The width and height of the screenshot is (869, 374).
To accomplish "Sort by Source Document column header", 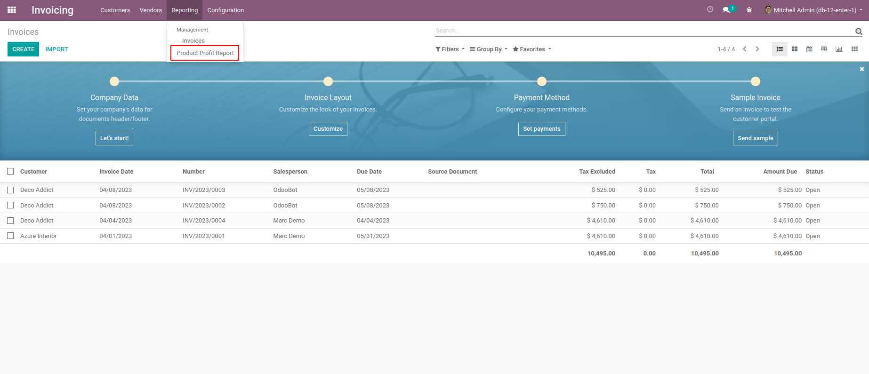I will [452, 171].
